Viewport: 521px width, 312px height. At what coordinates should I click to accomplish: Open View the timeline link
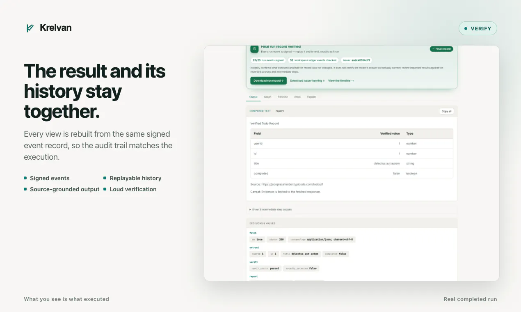(x=341, y=81)
